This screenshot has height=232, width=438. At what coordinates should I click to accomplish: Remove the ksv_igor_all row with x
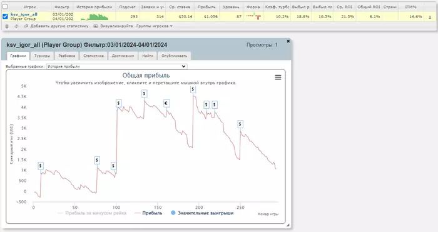(430, 17)
